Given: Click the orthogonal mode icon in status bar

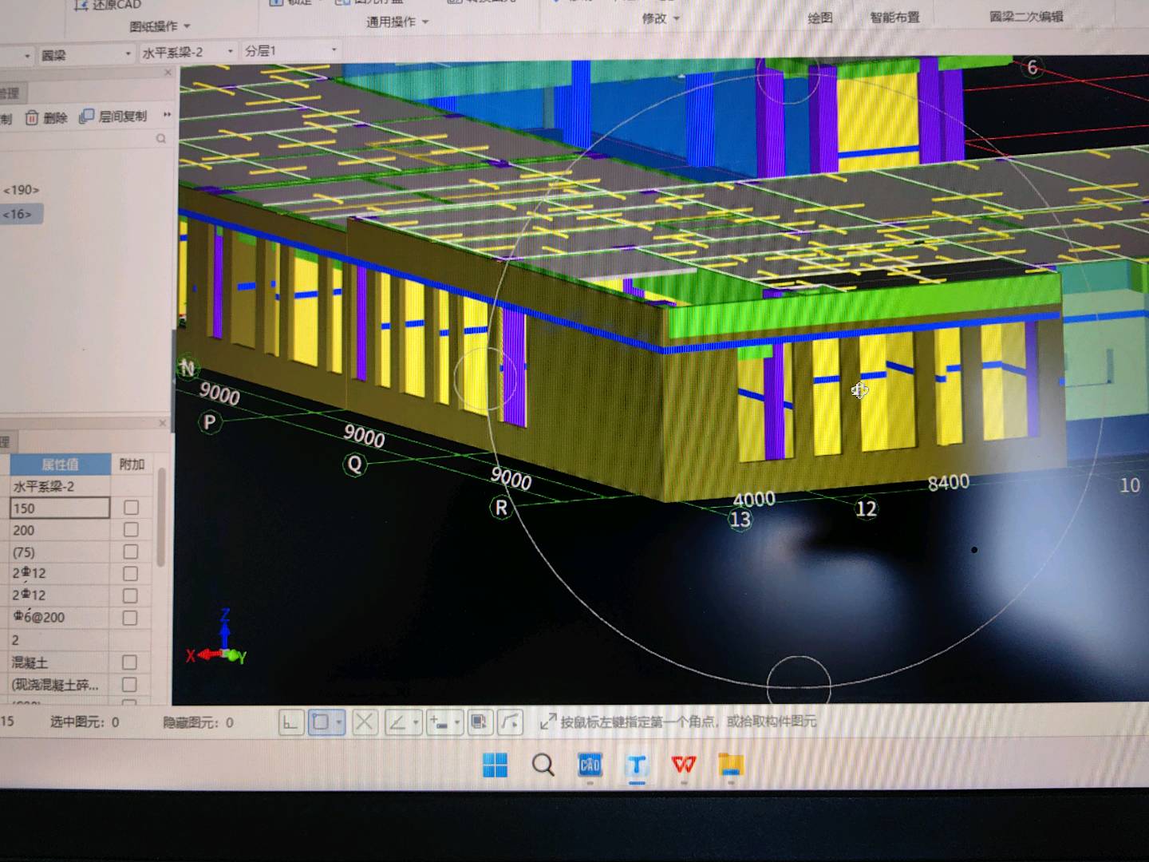Looking at the screenshot, I should coord(290,722).
